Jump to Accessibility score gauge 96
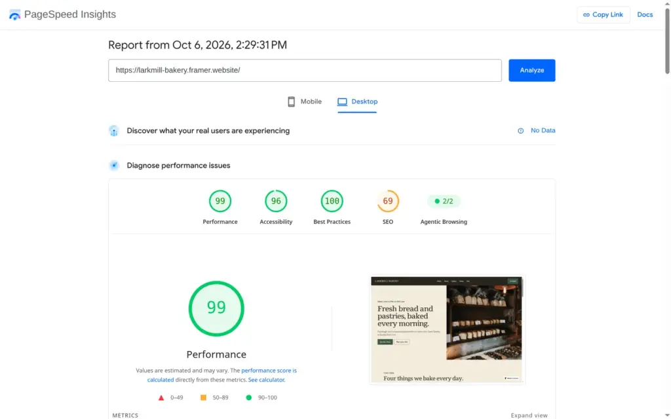Image resolution: width=671 pixels, height=419 pixels. pyautogui.click(x=276, y=201)
